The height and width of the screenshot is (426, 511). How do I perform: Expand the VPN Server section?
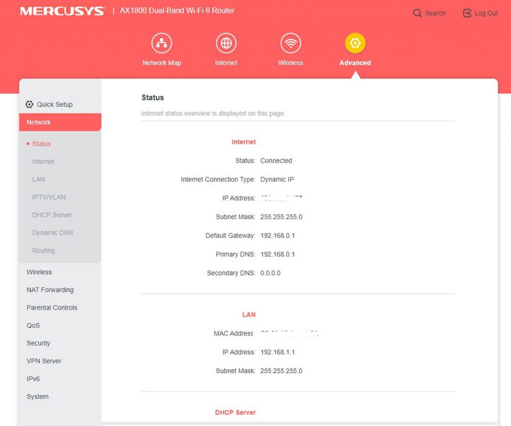tap(44, 361)
